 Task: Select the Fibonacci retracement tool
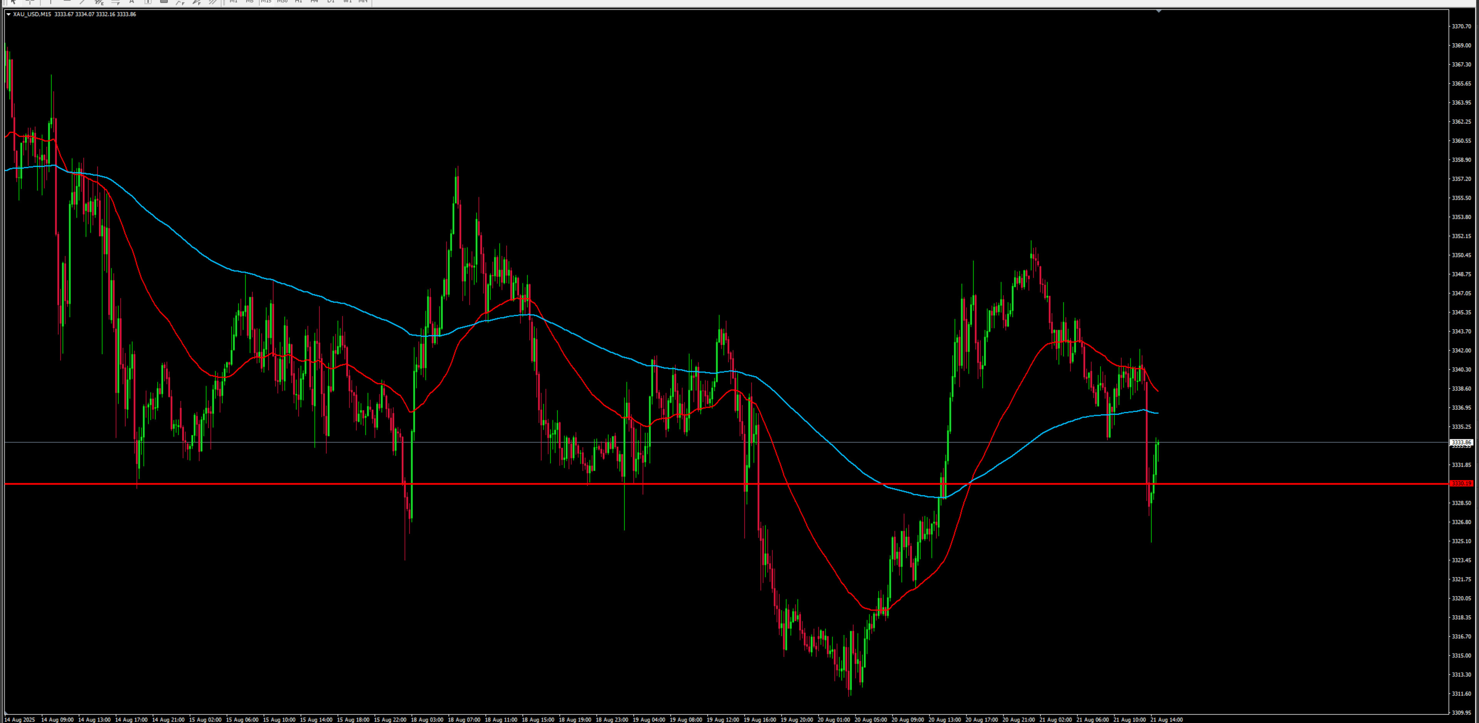[x=116, y=2]
